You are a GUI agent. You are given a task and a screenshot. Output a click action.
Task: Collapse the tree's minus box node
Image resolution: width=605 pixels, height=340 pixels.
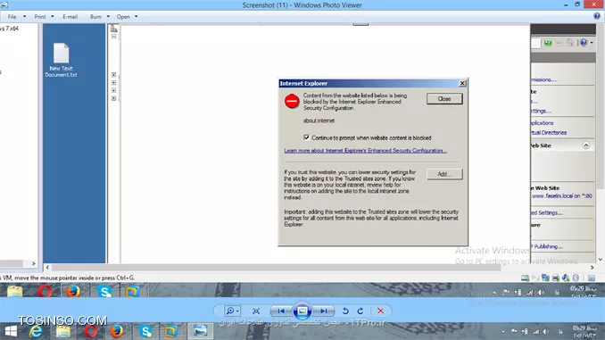114,37
